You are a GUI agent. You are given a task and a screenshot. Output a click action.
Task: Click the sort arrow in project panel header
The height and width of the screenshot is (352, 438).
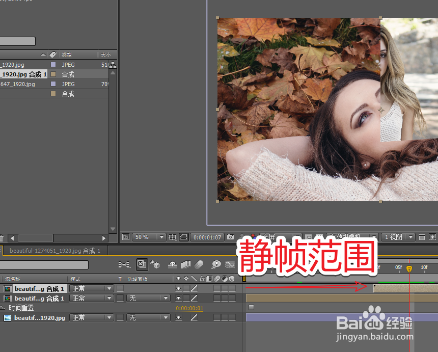(43, 55)
